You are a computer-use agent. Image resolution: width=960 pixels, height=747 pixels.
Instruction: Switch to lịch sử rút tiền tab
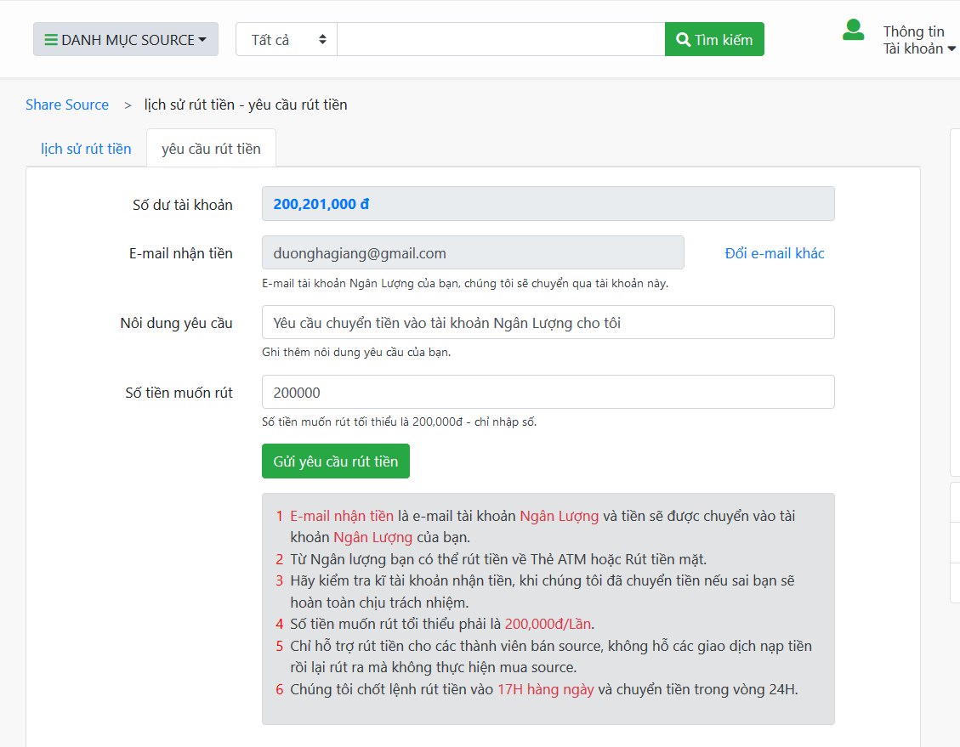coord(87,149)
